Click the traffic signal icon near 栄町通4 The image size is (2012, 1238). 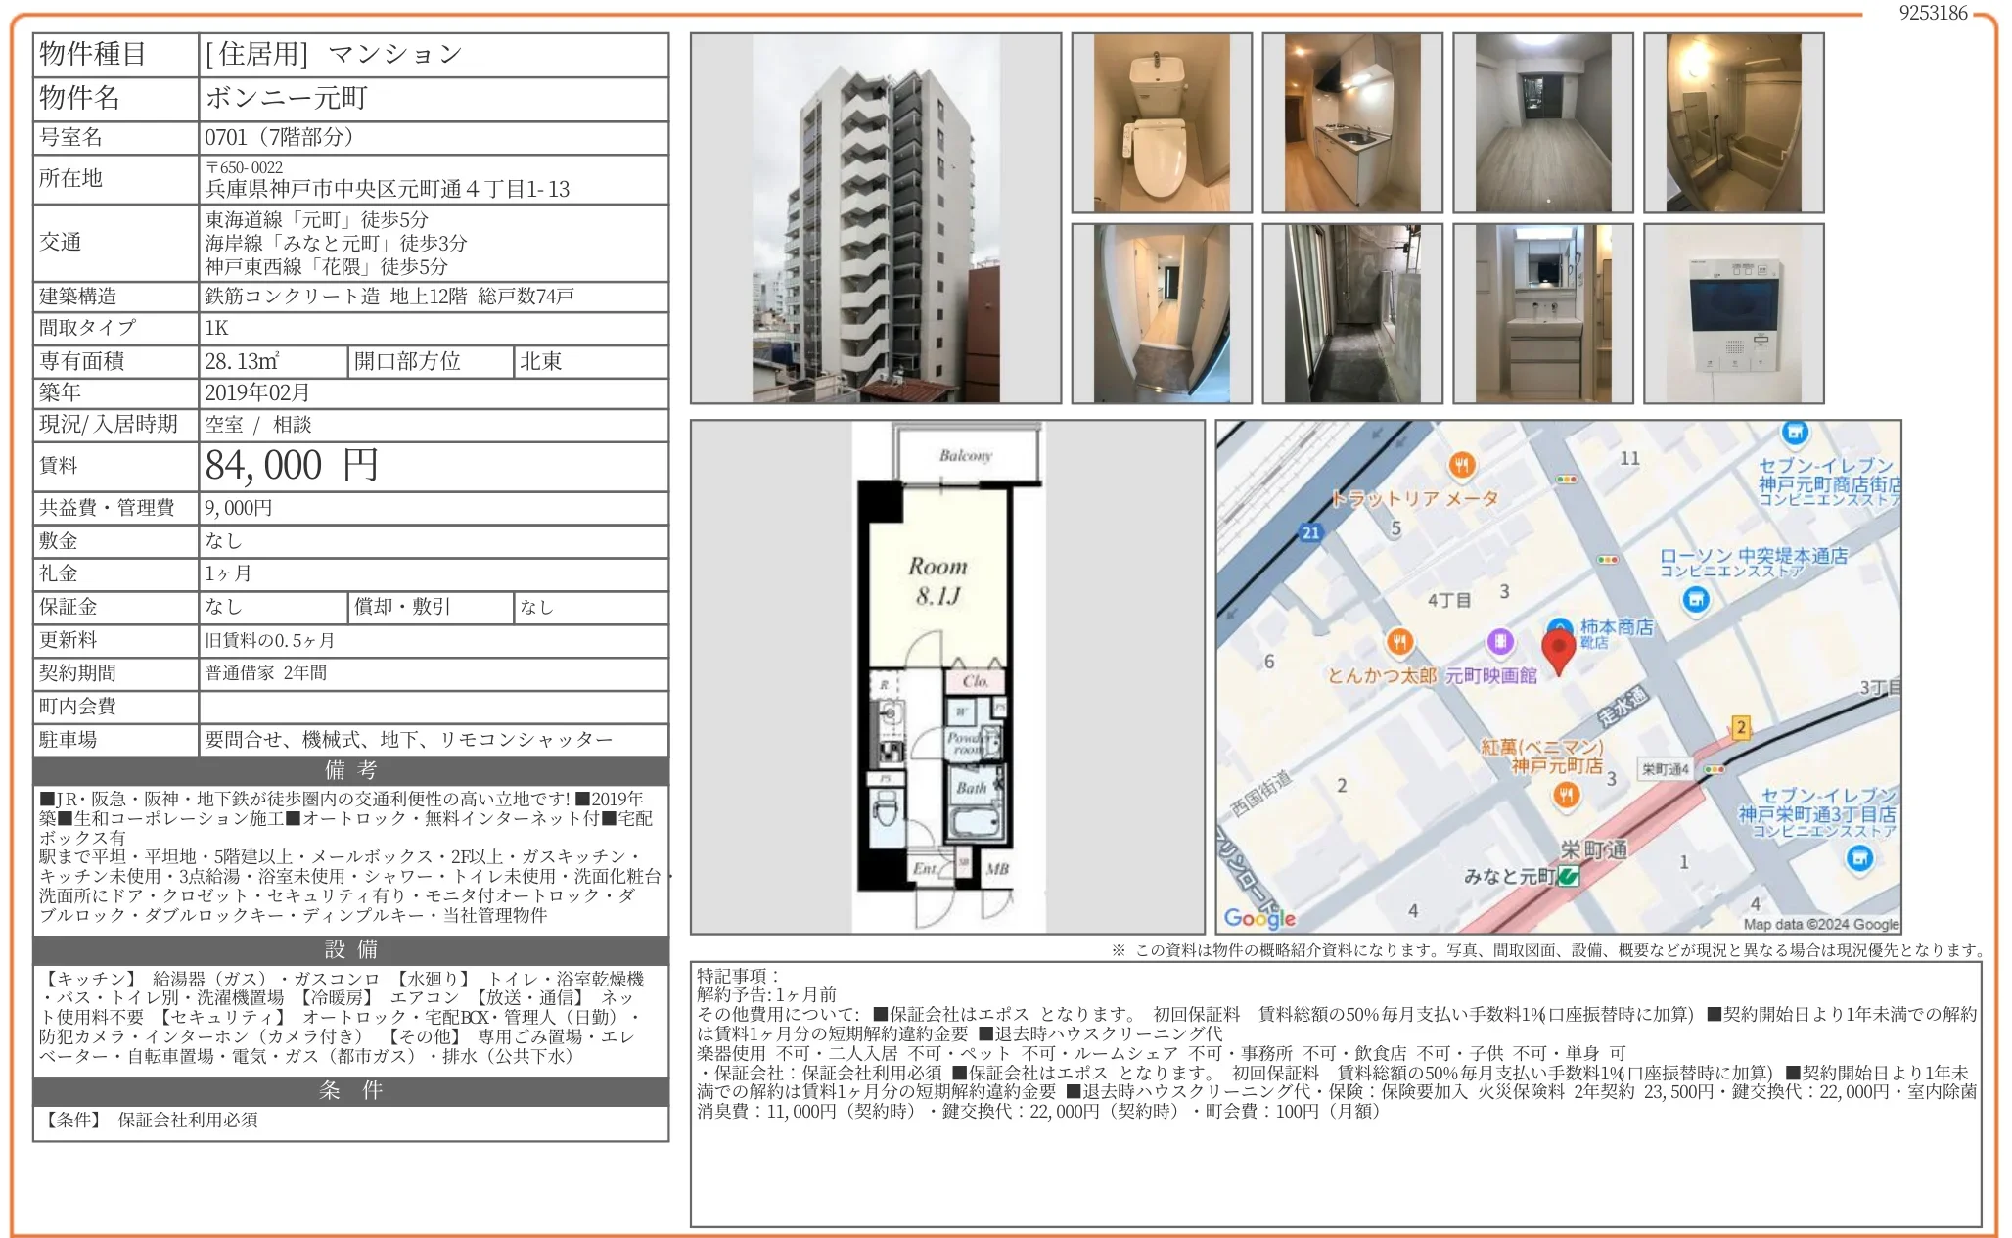pos(1715,767)
